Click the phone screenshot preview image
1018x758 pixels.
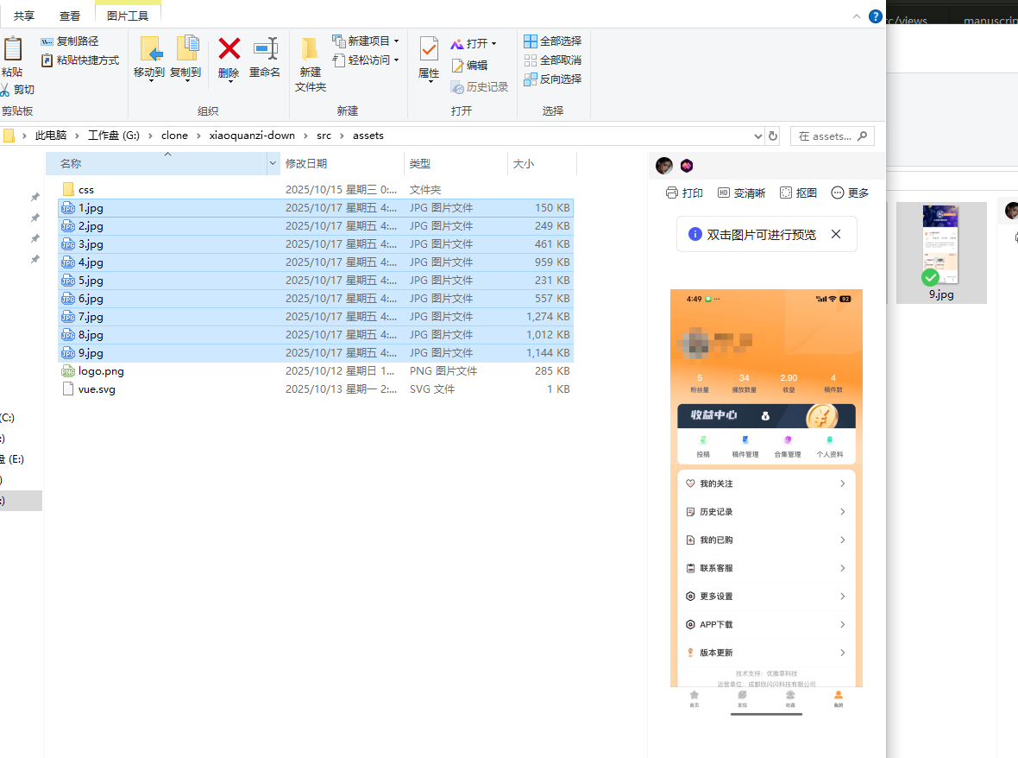[766, 502]
